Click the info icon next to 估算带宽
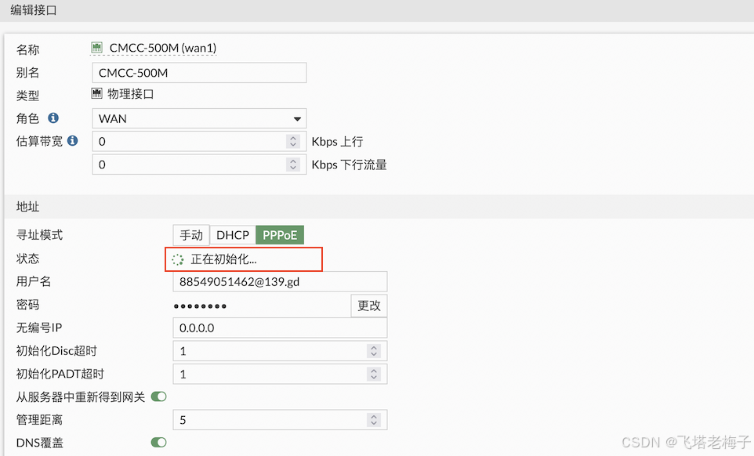This screenshot has height=456, width=754. pyautogui.click(x=73, y=140)
